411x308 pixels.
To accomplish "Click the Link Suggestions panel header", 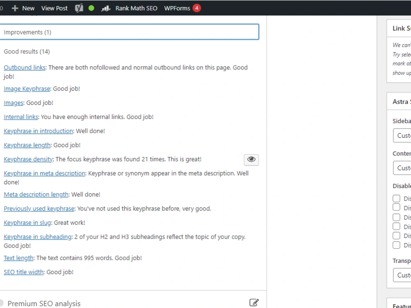I will pyautogui.click(x=399, y=28).
